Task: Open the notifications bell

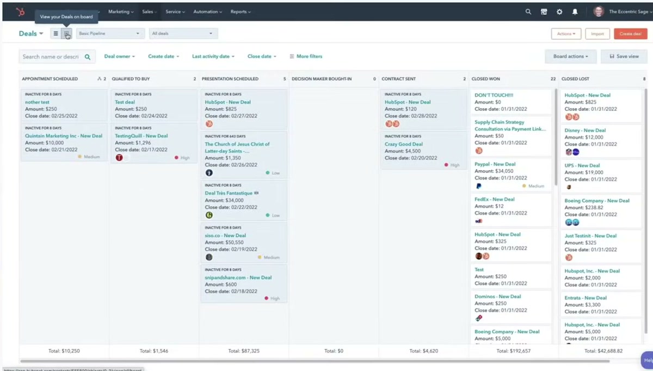Action: click(x=575, y=11)
